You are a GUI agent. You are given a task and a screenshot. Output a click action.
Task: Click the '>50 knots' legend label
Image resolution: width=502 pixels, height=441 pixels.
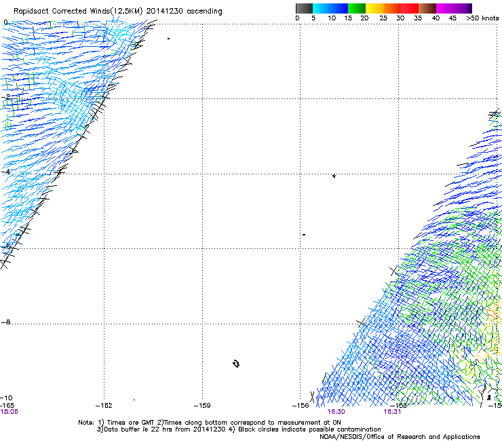tap(482, 18)
